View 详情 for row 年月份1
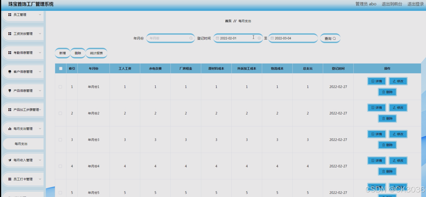 pos(377,81)
